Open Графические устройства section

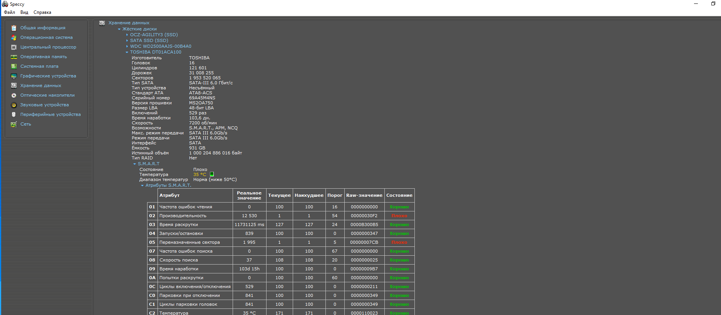(48, 76)
